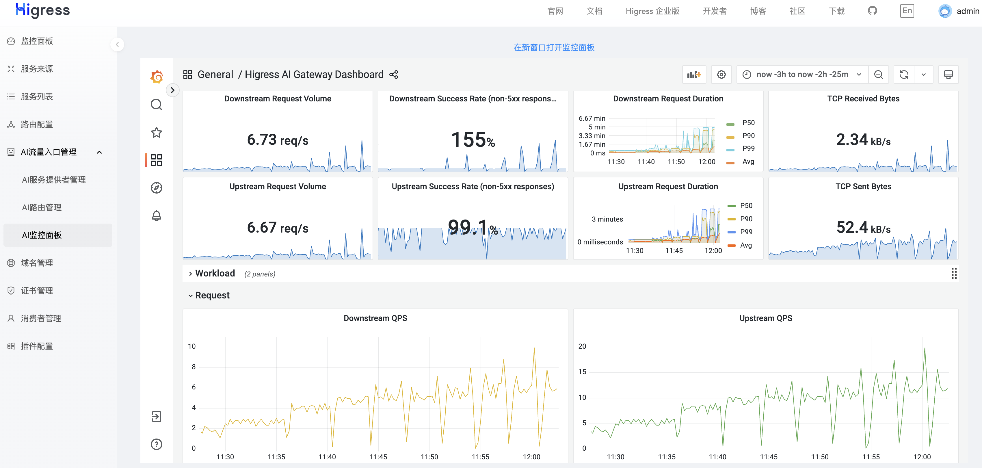
Task: Open 文档 top navigation link
Action: tap(594, 11)
